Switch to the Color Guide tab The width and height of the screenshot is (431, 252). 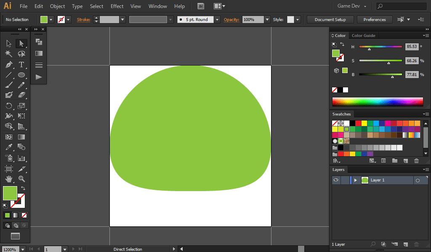pos(363,36)
